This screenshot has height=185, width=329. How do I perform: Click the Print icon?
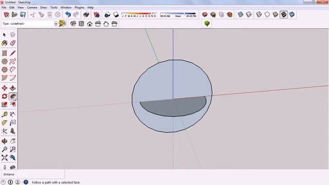[86, 14]
